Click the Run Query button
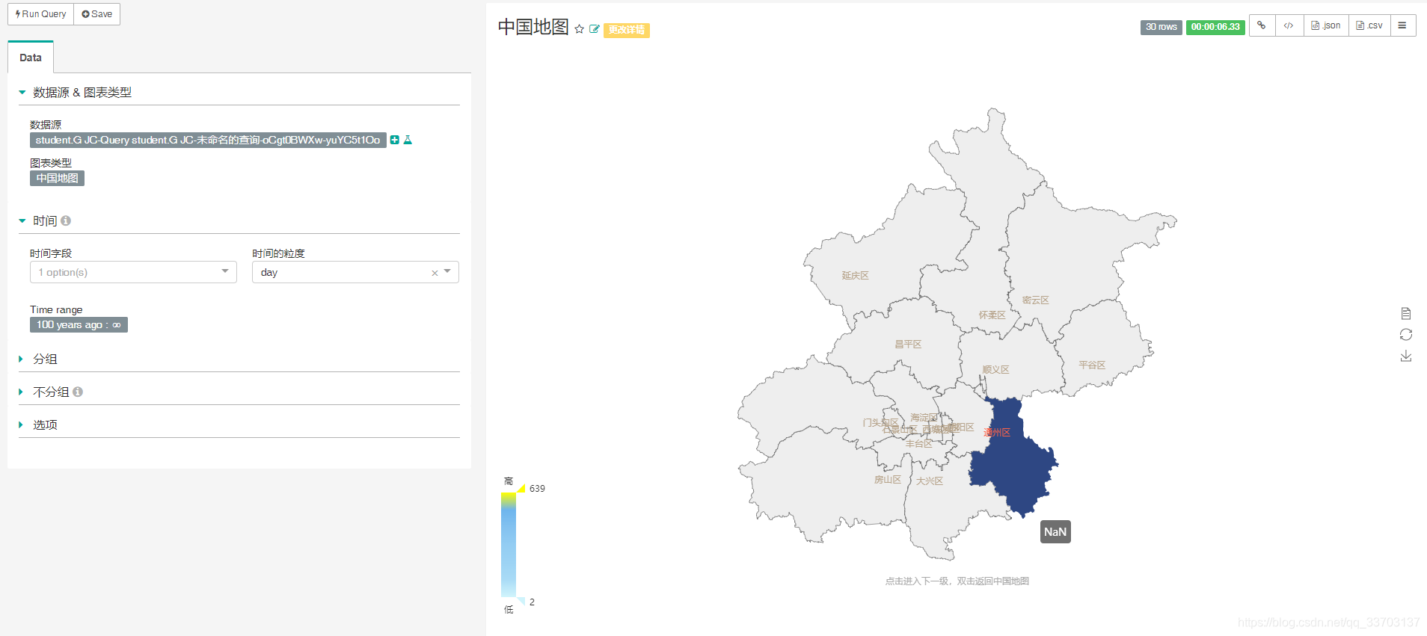Viewport: 1427px width, 636px height. [41, 14]
